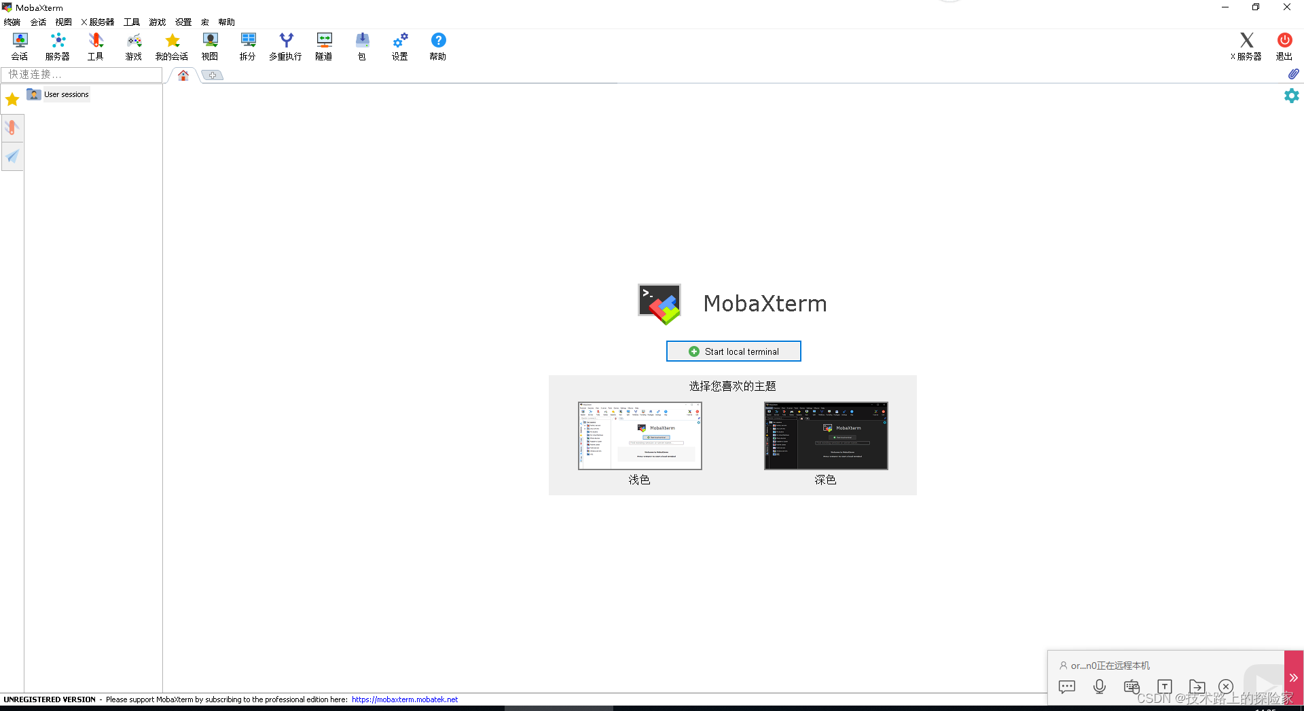Image resolution: width=1304 pixels, height=711 pixels.
Task: Click the MobaXterm logo on welcome page
Action: pos(659,304)
